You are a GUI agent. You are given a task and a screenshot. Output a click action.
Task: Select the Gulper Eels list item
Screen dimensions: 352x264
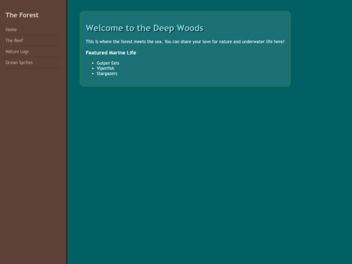coord(108,63)
